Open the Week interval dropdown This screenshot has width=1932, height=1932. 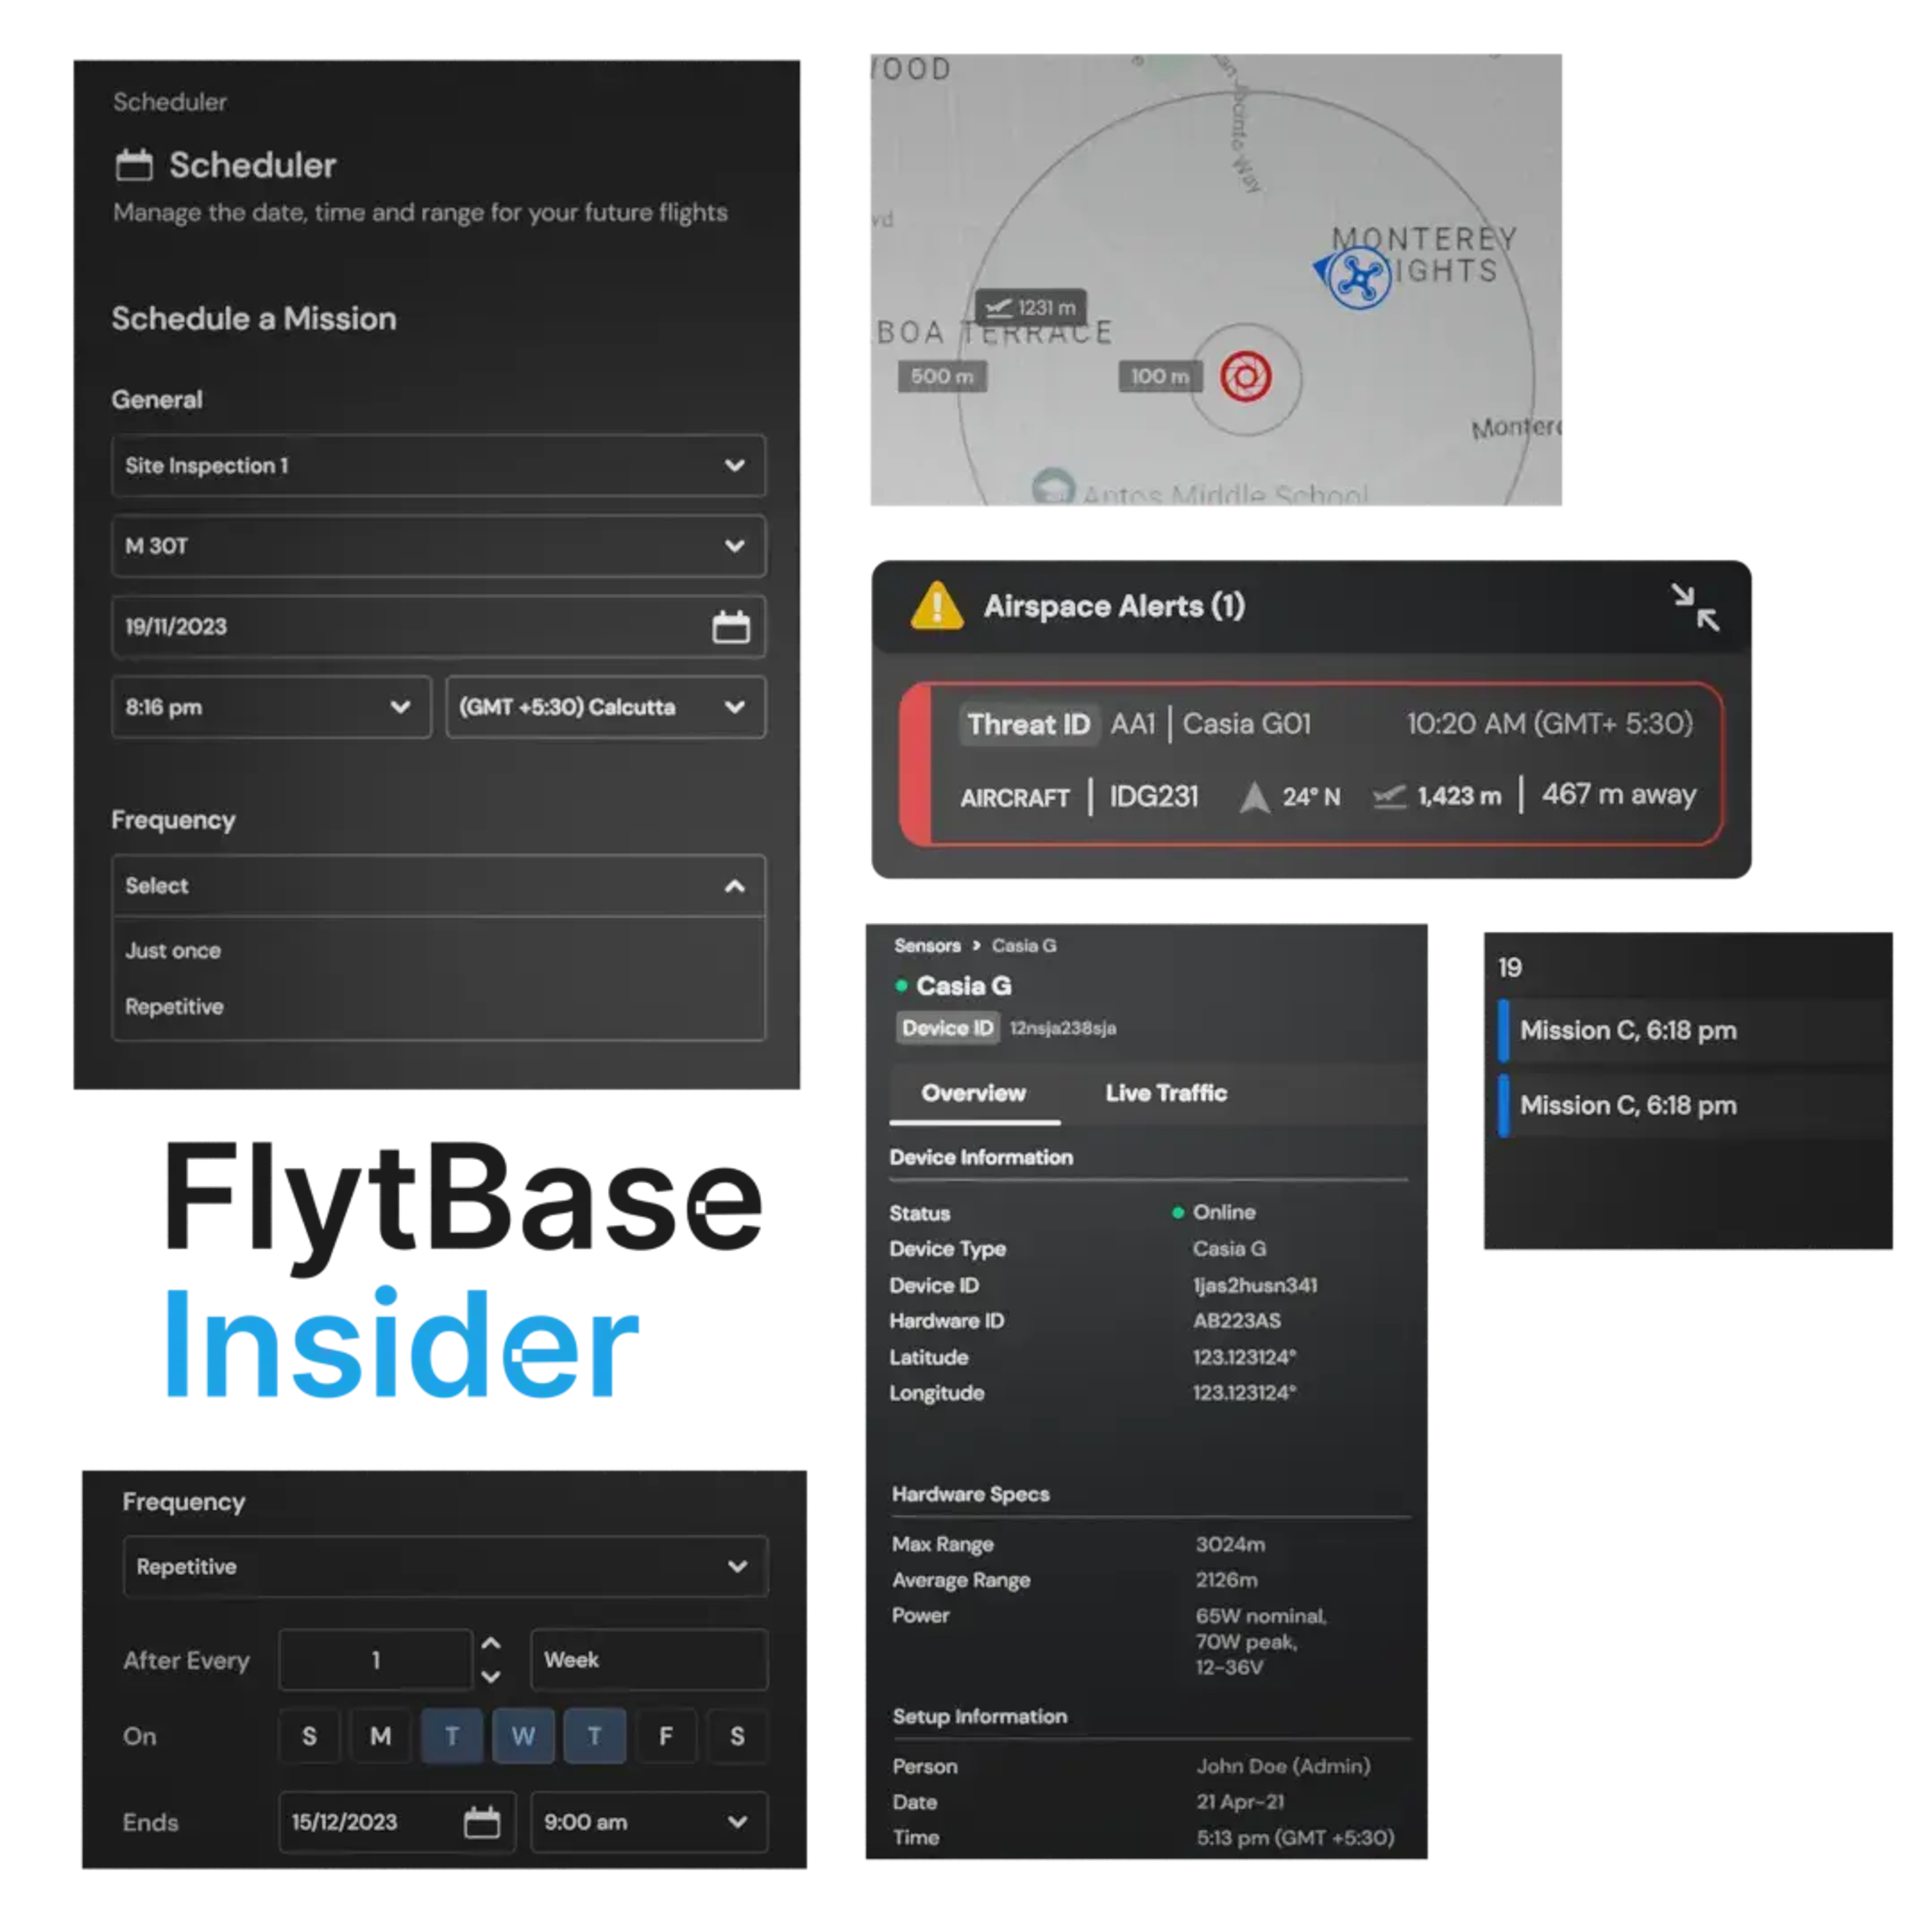pos(649,1660)
